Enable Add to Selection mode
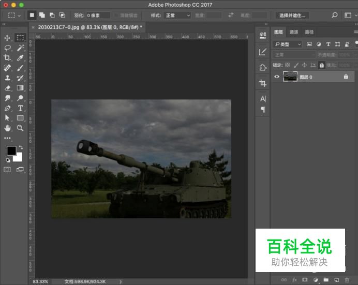 (42, 15)
